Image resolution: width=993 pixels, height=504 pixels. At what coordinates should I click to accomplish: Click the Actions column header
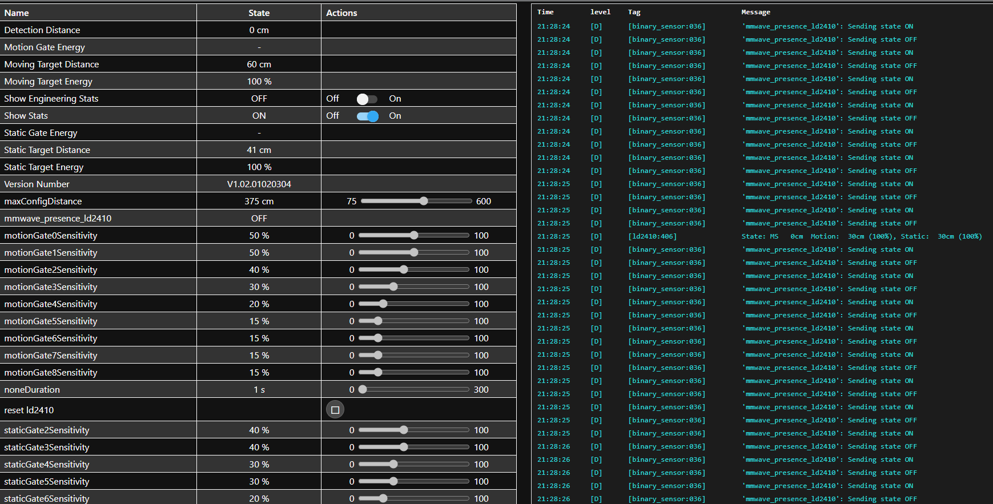click(341, 13)
